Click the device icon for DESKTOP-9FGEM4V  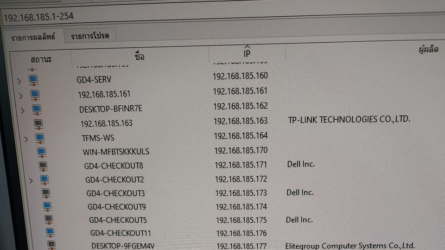click(51, 245)
